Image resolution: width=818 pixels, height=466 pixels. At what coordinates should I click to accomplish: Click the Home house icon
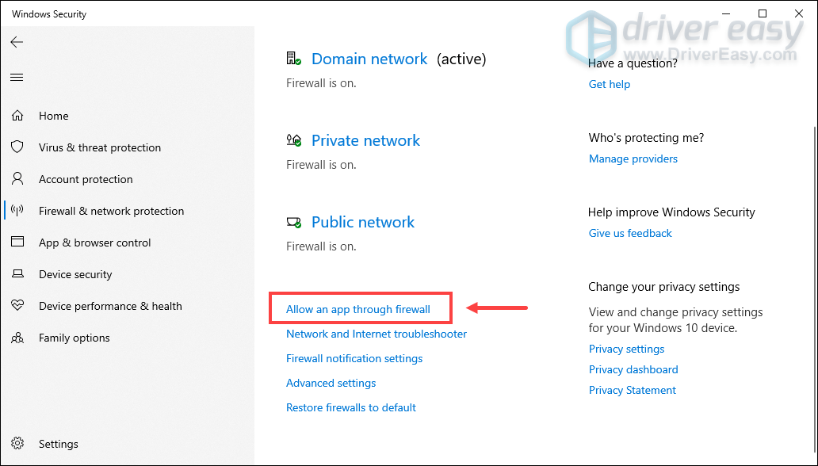coord(17,116)
